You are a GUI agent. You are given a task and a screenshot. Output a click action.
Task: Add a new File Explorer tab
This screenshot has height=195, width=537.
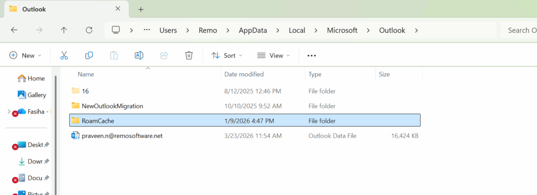click(141, 9)
